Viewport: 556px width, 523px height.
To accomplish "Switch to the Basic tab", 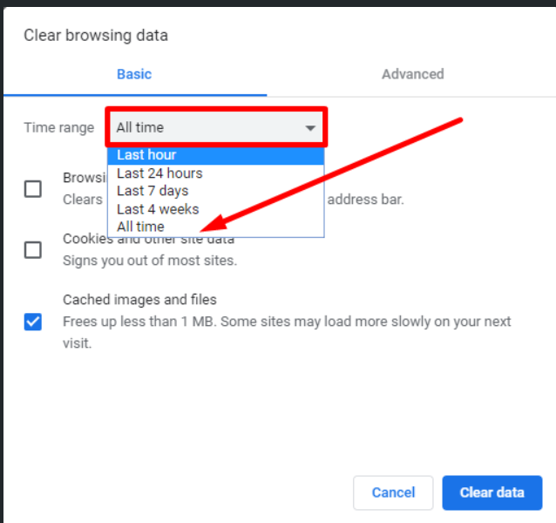I will tap(134, 74).
